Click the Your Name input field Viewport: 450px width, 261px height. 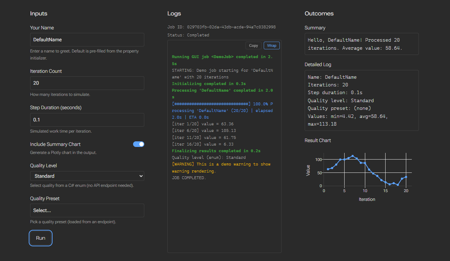tap(87, 40)
